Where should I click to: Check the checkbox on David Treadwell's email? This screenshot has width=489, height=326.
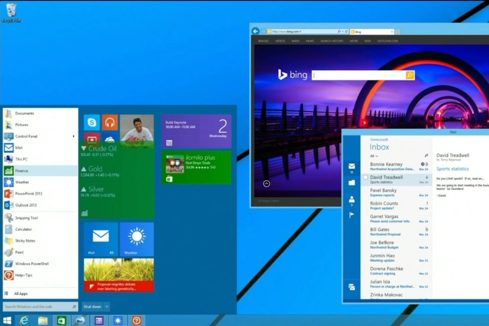[x=365, y=177]
